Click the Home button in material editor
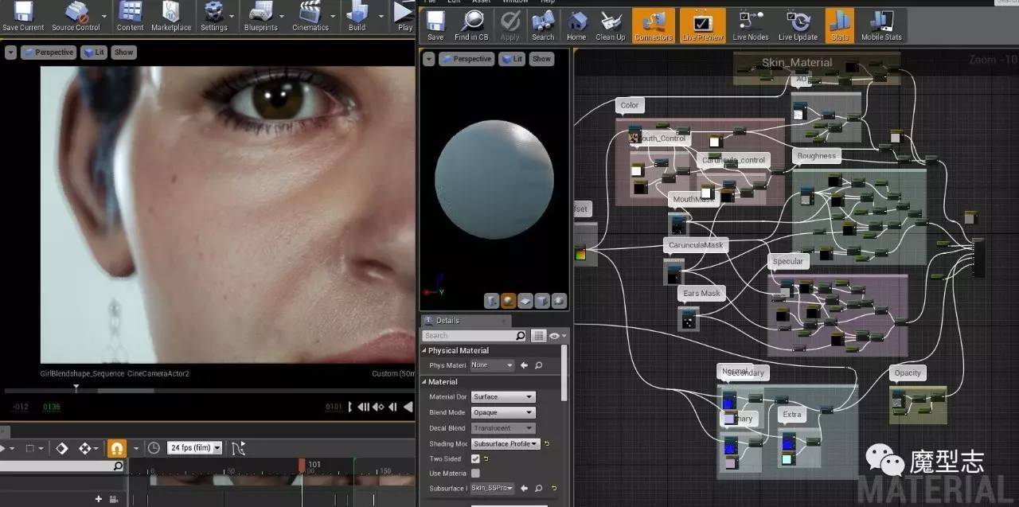Image resolution: width=1019 pixels, height=507 pixels. tap(576, 25)
